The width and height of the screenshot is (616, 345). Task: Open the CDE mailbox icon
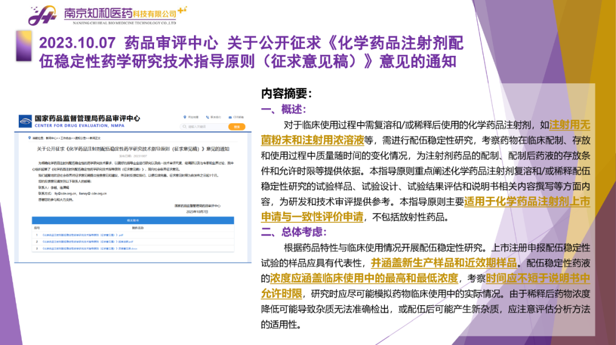[x=229, y=117]
